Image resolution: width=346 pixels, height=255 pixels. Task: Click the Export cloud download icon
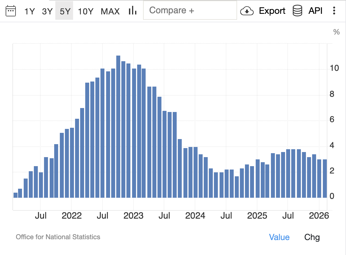(247, 11)
